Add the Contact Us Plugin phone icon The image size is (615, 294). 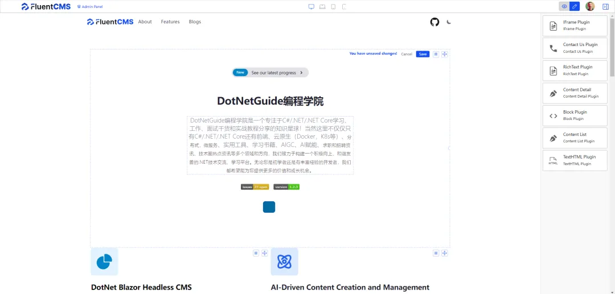(x=553, y=48)
